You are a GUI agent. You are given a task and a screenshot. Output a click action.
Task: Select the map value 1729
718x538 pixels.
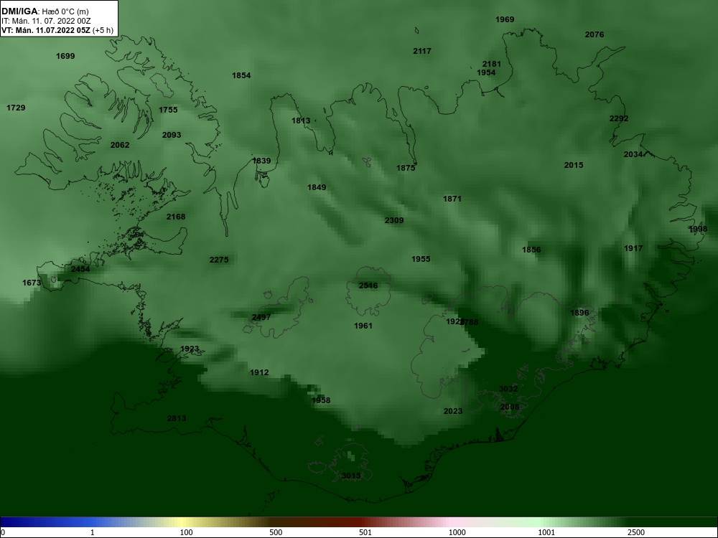pos(16,108)
